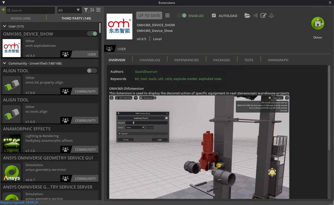334x205 pixels.
Task: Click the UP TO DATE button
Action: tap(149, 15)
